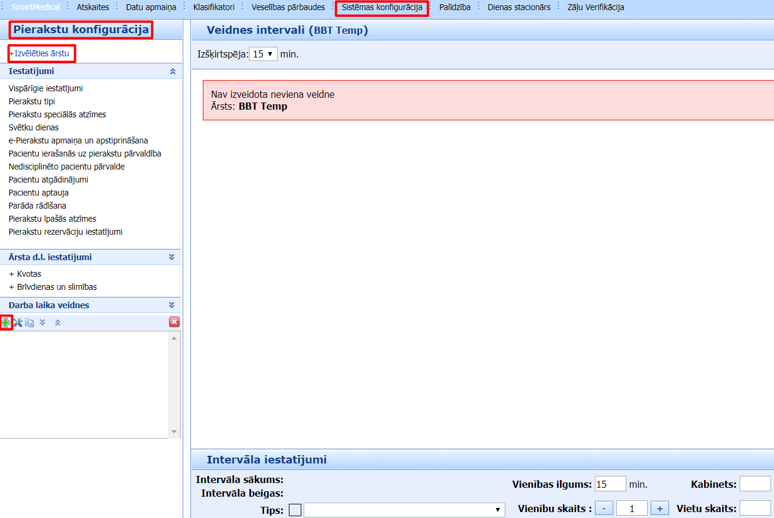Click the +Izvēlēties ārstu link
Image resolution: width=774 pixels, height=518 pixels.
coord(40,53)
